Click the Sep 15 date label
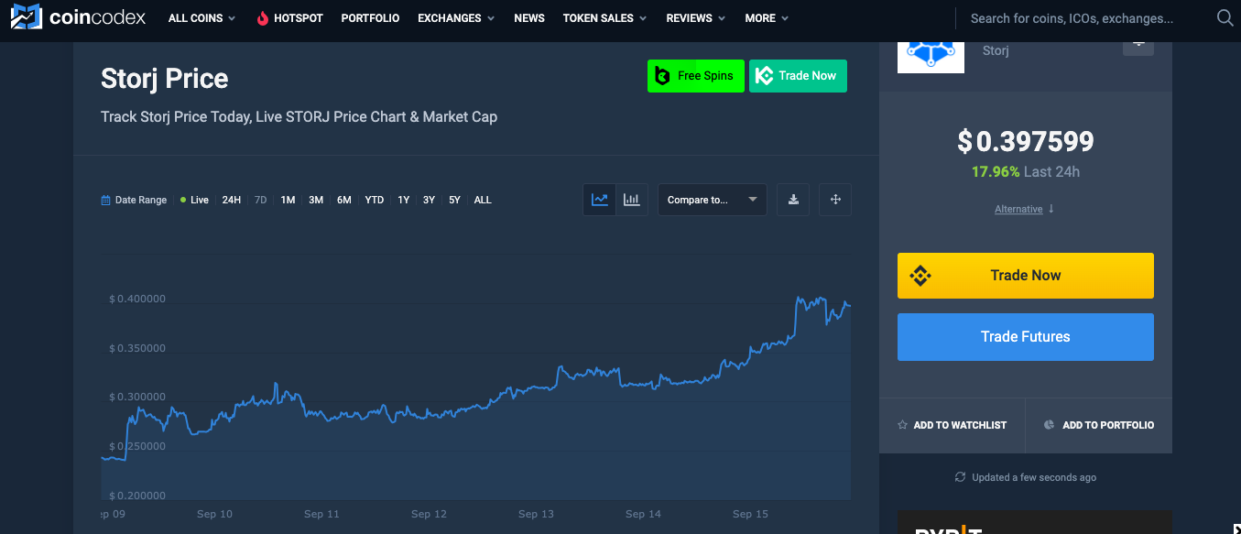The height and width of the screenshot is (534, 1241). pyautogui.click(x=750, y=514)
